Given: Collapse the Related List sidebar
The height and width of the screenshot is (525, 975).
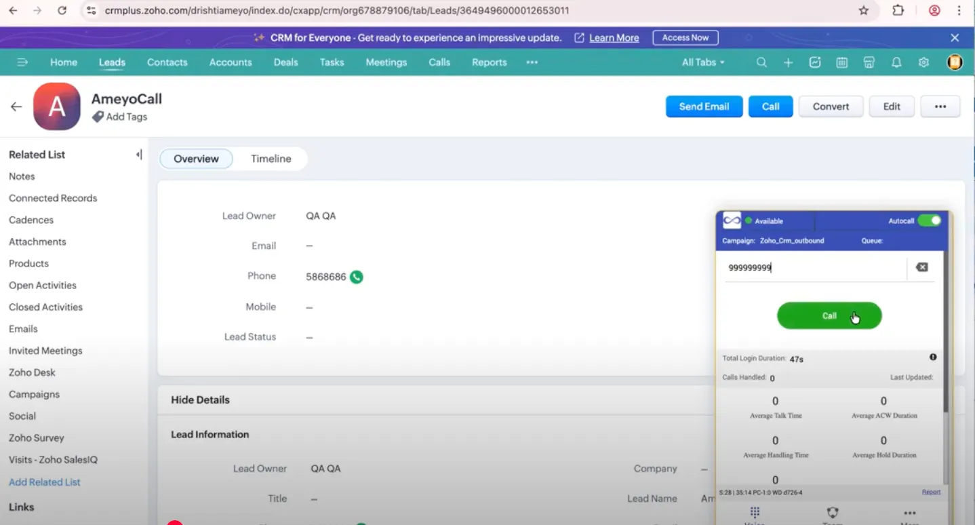Looking at the screenshot, I should [139, 155].
